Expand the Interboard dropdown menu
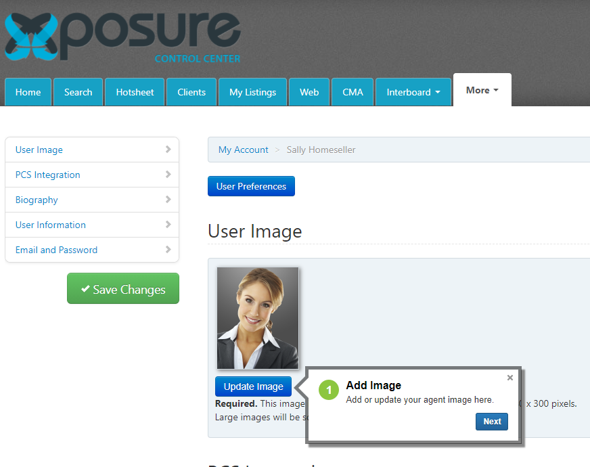The width and height of the screenshot is (590, 467). click(x=413, y=92)
